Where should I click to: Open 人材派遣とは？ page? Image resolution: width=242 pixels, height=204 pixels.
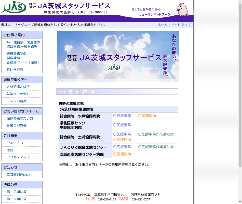click(18, 87)
